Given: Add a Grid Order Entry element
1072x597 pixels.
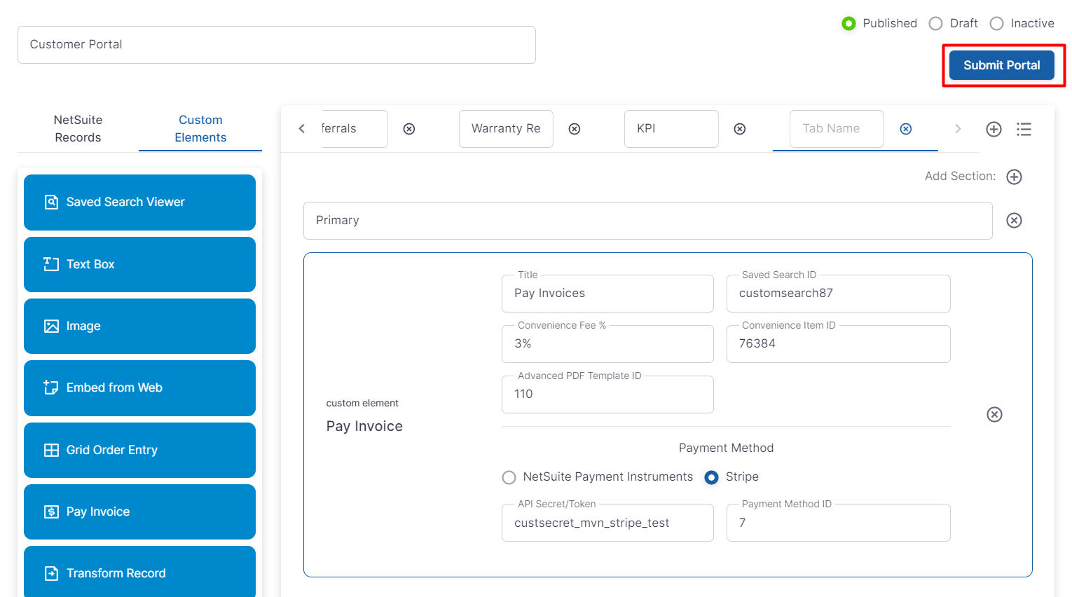Looking at the screenshot, I should 139,450.
